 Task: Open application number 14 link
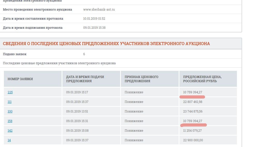9,140
